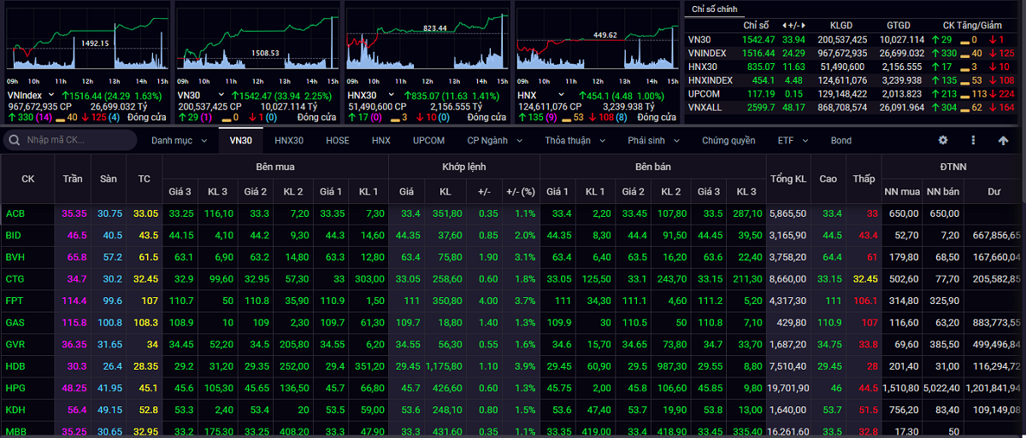This screenshot has width=1026, height=438.
Task: Open the Phái sinh dropdown
Action: (x=653, y=140)
